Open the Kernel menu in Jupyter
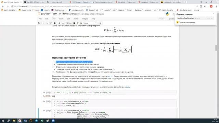Viewport: 219px width, 123px height. tap(76, 19)
